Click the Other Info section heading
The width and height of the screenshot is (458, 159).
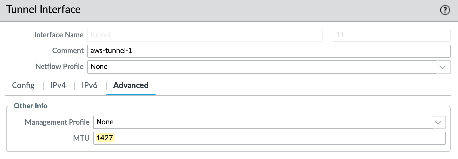pyautogui.click(x=31, y=106)
